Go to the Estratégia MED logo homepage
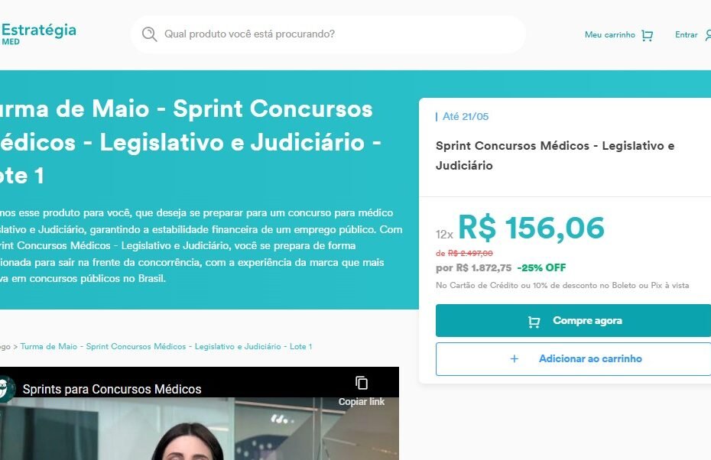Image resolution: width=711 pixels, height=460 pixels. coord(38,34)
